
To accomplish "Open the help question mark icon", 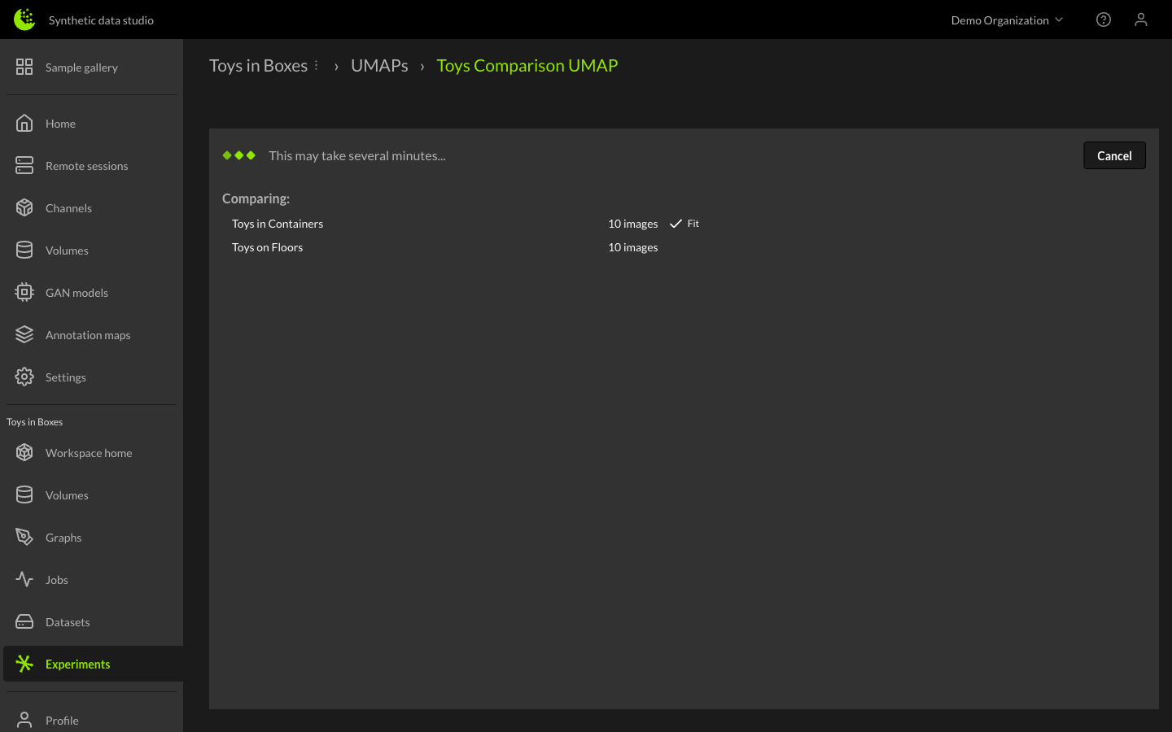I will [1104, 20].
